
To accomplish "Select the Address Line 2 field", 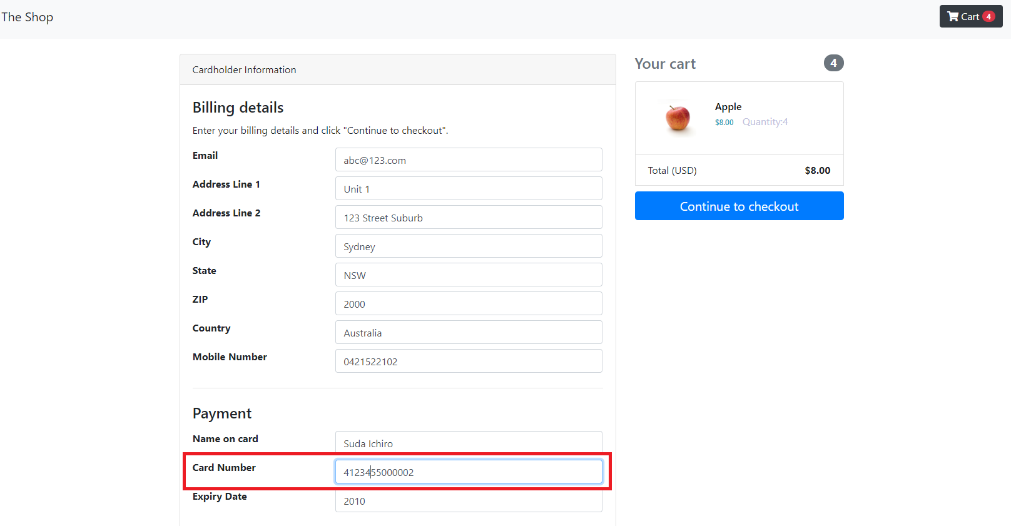I will [469, 217].
